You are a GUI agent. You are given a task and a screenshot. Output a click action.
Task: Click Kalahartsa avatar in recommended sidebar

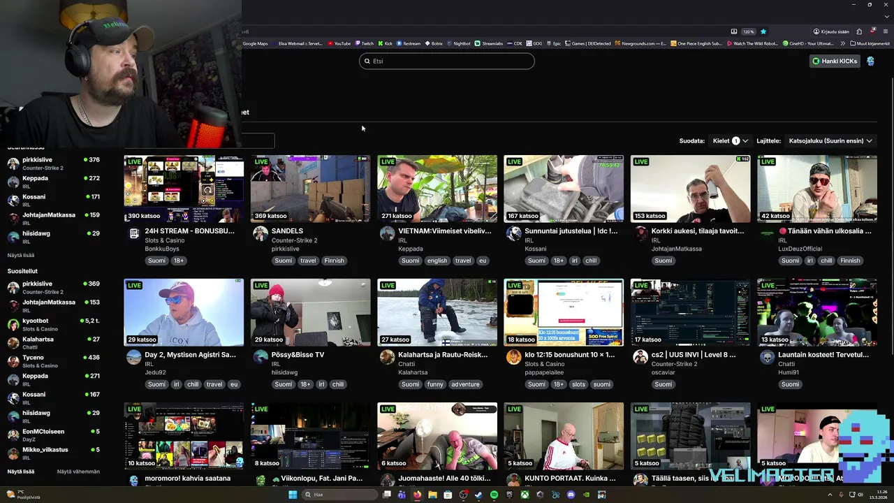[x=13, y=343]
